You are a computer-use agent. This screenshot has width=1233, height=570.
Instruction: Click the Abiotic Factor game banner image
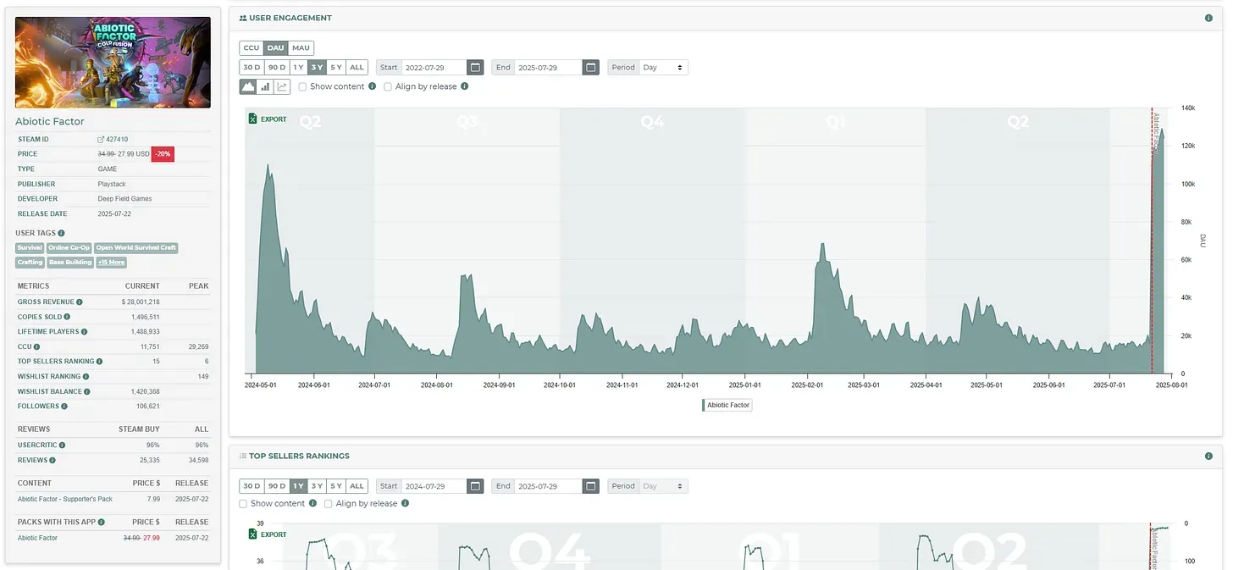pyautogui.click(x=113, y=62)
